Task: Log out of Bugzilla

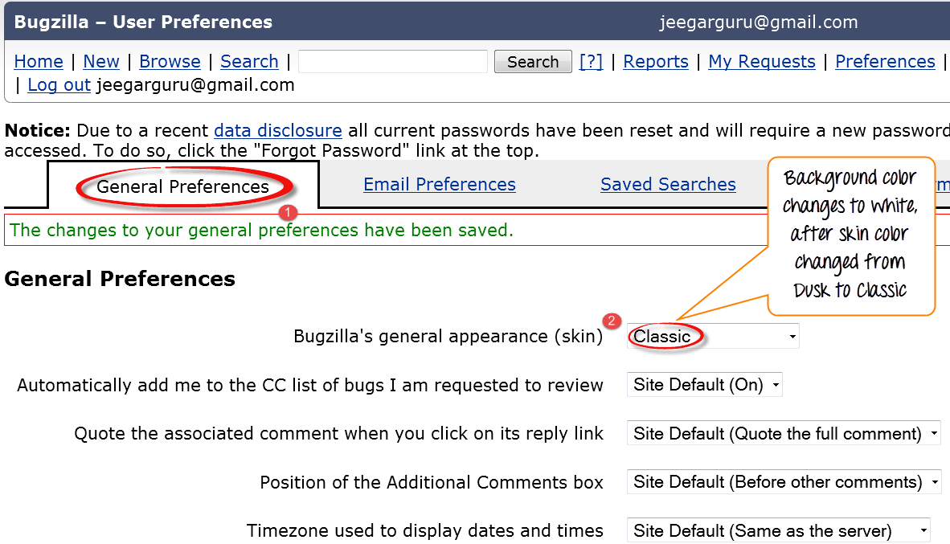Action: (x=59, y=85)
